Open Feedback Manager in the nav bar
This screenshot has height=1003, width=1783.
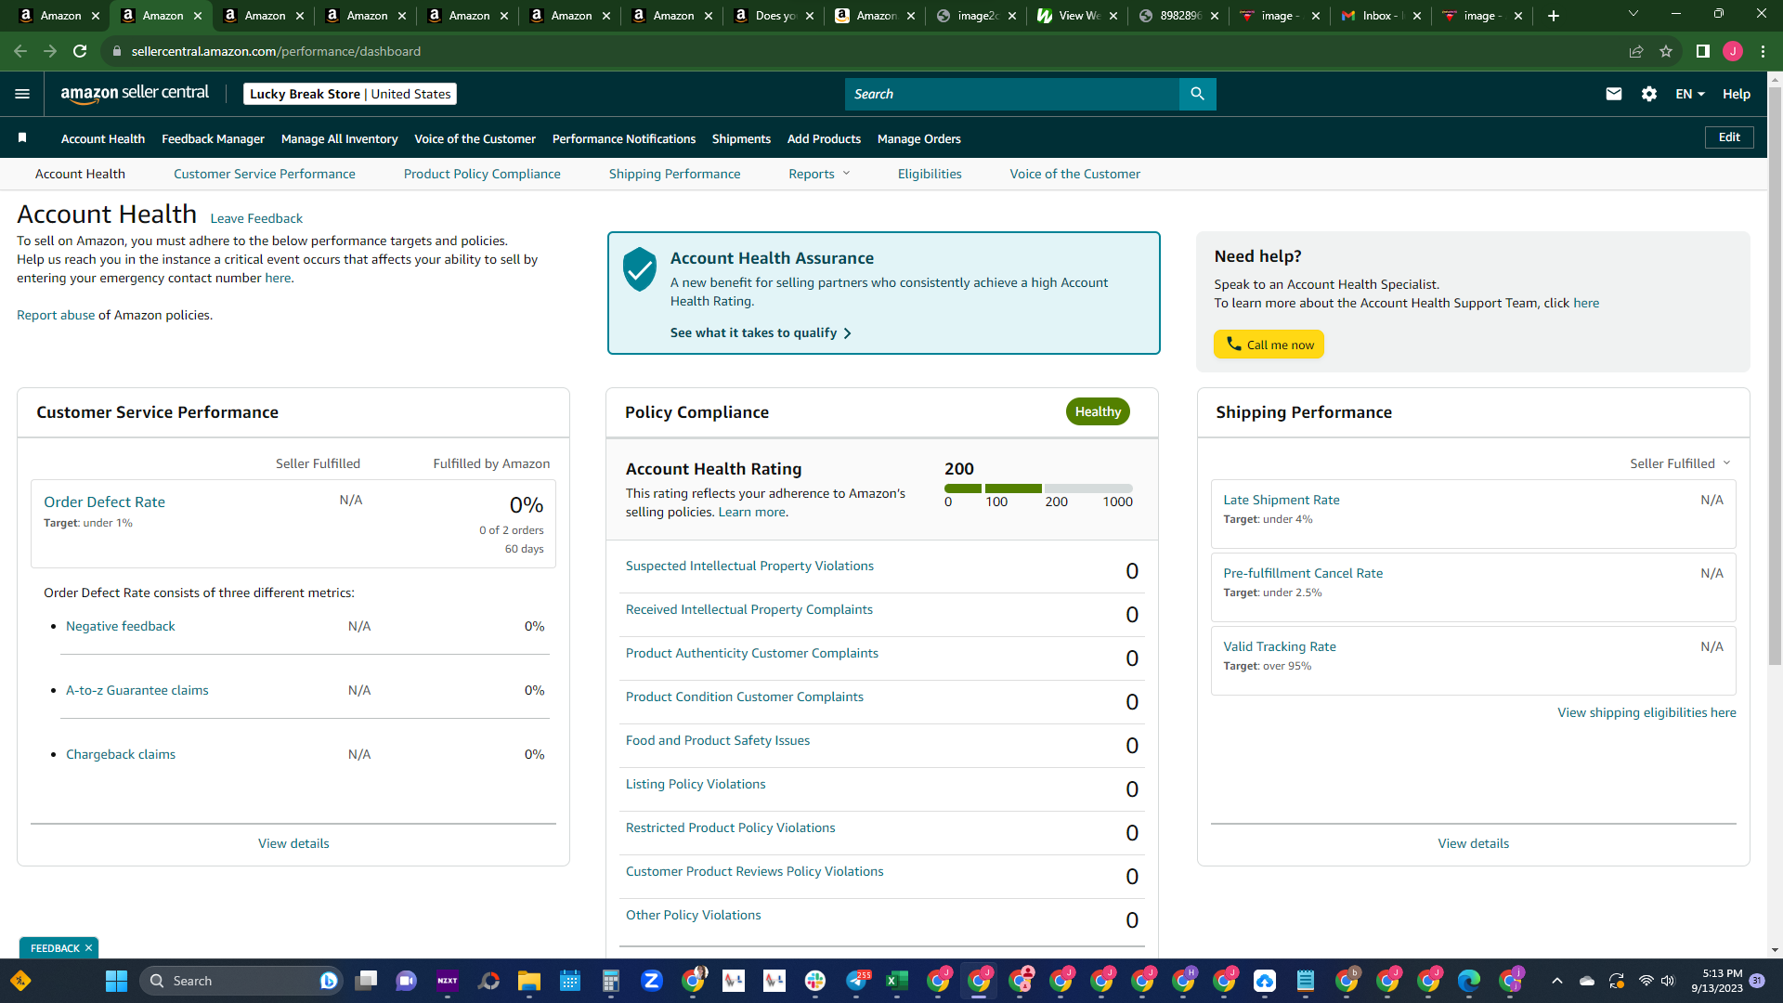point(213,138)
